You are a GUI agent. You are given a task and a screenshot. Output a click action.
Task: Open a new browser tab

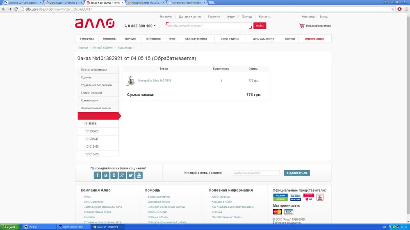pyautogui.click(x=212, y=2)
